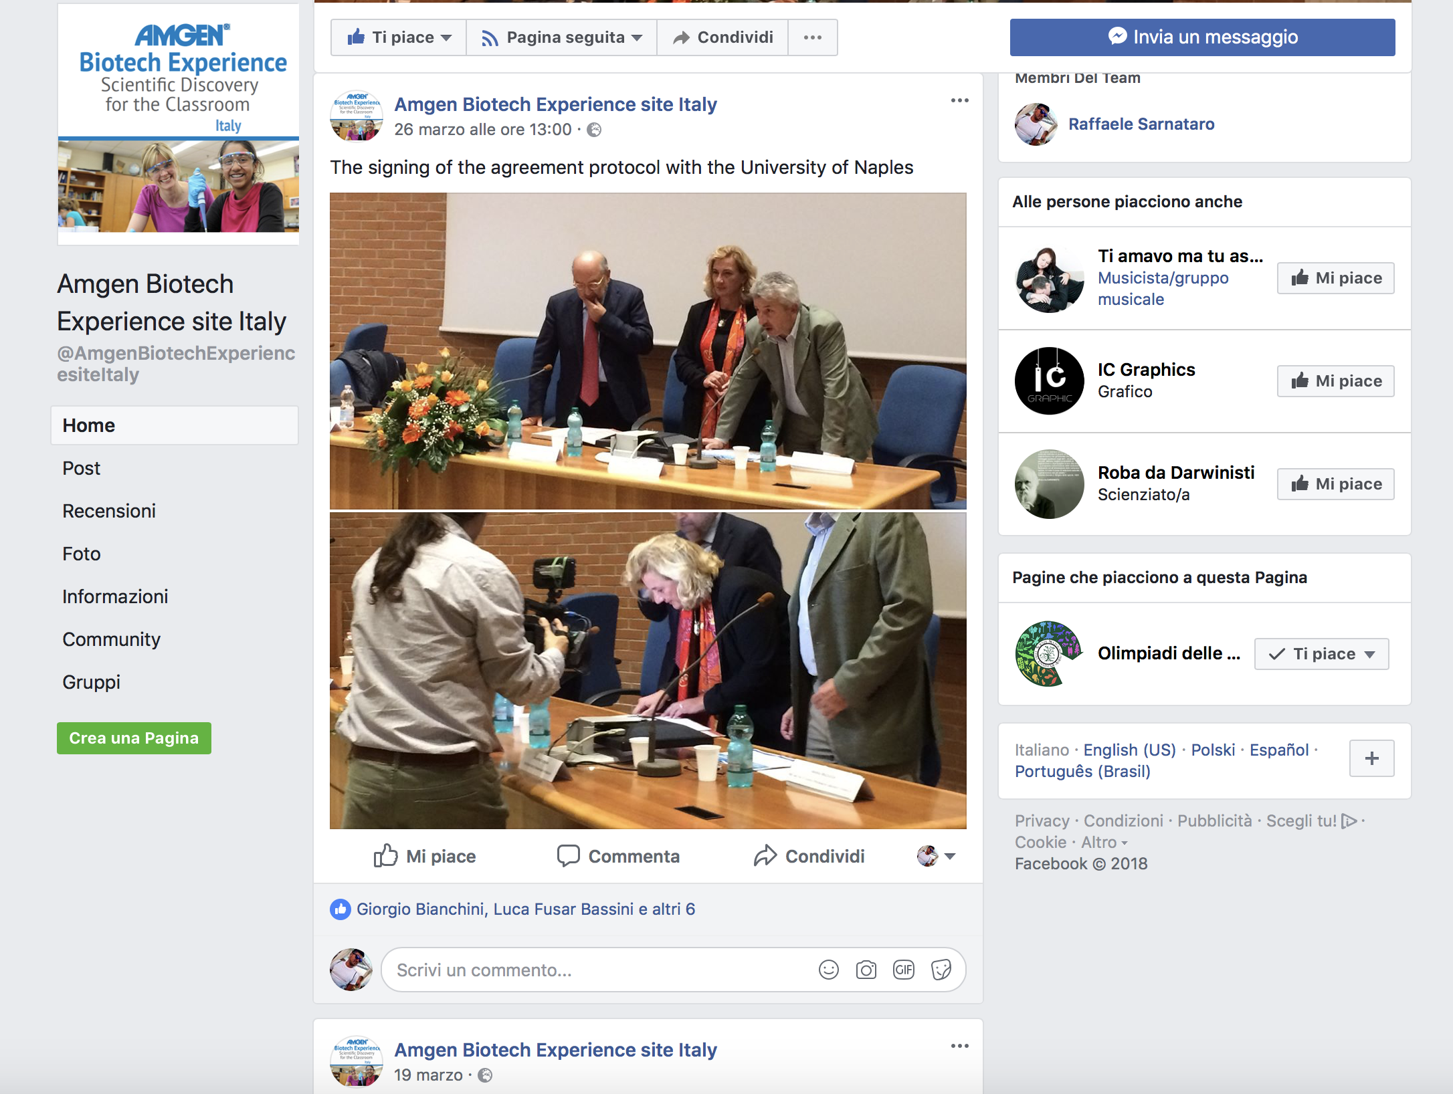1453x1094 pixels.
Task: Add a sticker to the comment
Action: (941, 970)
